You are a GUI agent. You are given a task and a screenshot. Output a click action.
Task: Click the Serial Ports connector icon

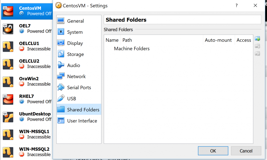click(61, 87)
